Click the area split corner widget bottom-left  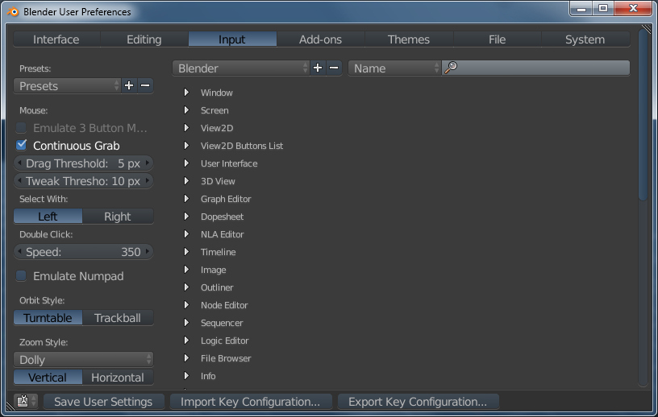coord(10,406)
